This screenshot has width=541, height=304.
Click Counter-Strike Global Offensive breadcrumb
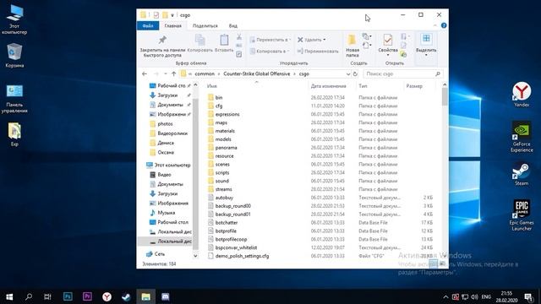[x=257, y=73]
